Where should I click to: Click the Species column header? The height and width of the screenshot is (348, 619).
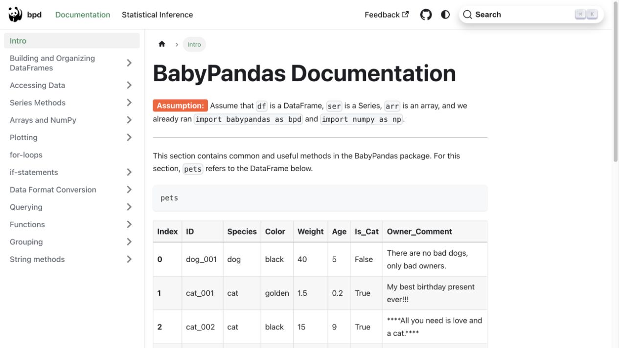click(x=242, y=232)
